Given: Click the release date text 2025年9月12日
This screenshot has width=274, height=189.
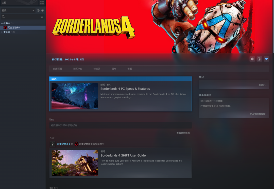Looking at the screenshot, I should [74, 59].
